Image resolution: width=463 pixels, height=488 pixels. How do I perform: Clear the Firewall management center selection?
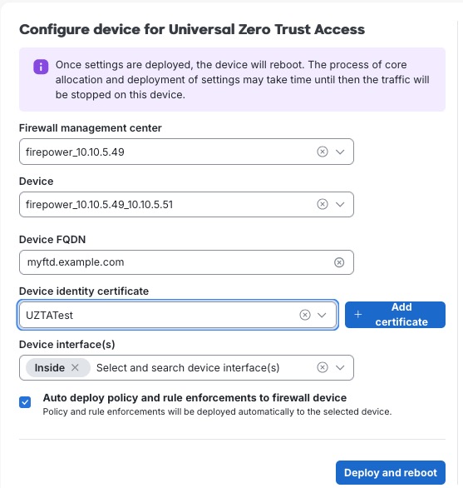pyautogui.click(x=323, y=152)
